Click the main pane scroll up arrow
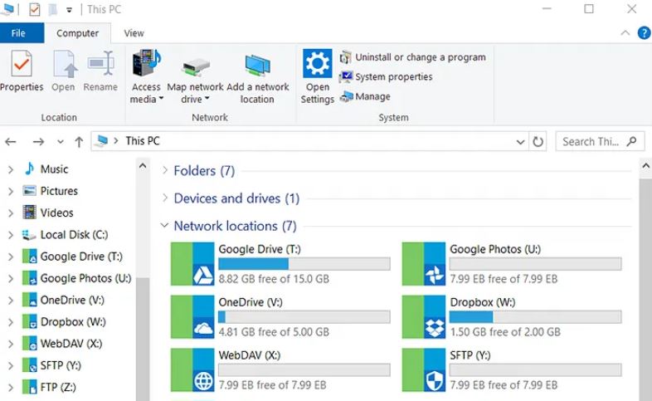Viewport: 652px width, 401px height. pos(645,166)
